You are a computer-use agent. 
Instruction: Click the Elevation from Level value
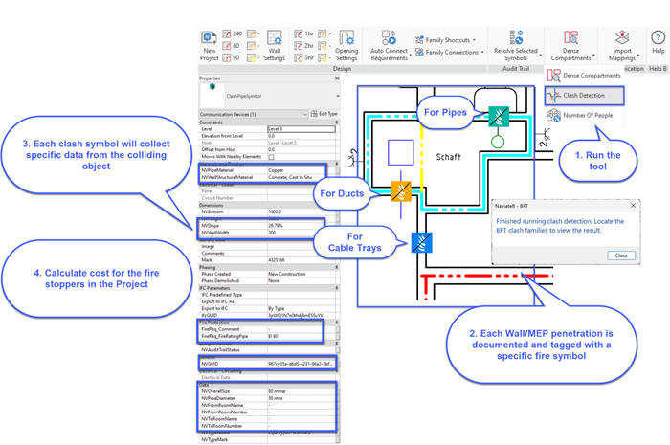[x=301, y=136]
